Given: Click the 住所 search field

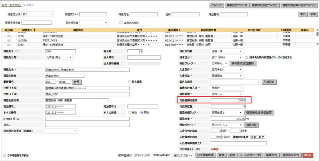Looking at the screenshot, I should pyautogui.click(x=186, y=14).
